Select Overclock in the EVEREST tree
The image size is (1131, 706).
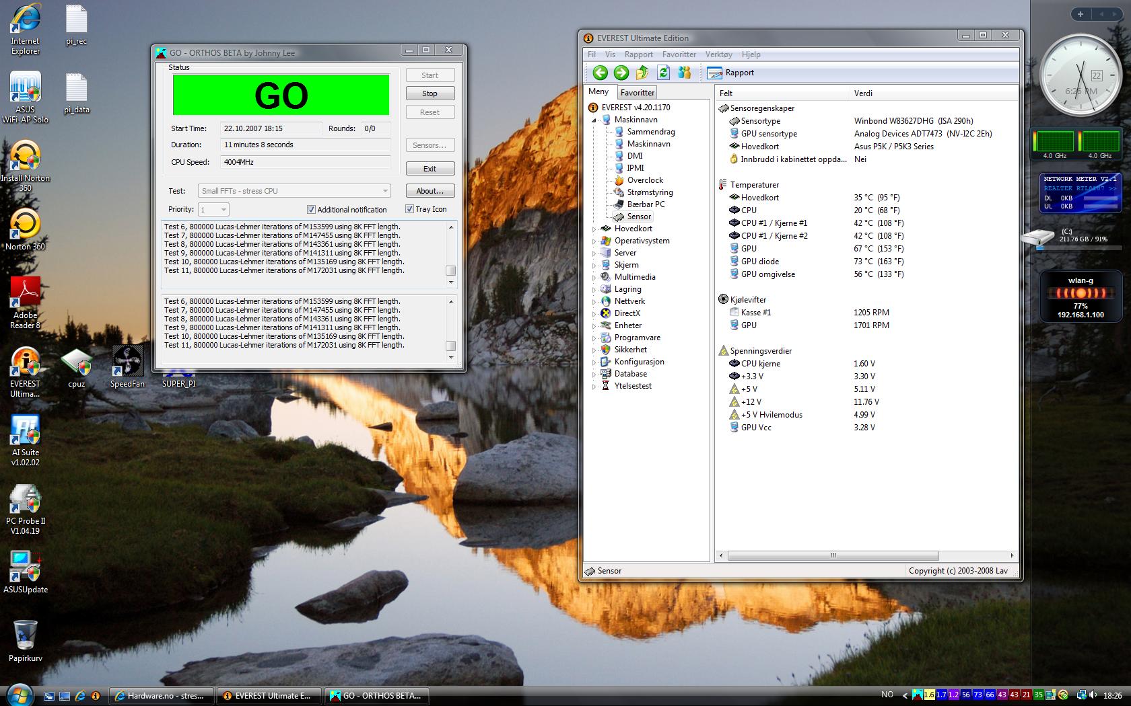[645, 180]
